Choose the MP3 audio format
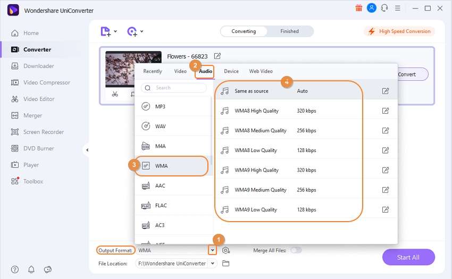The width and height of the screenshot is (452, 279). point(173,107)
